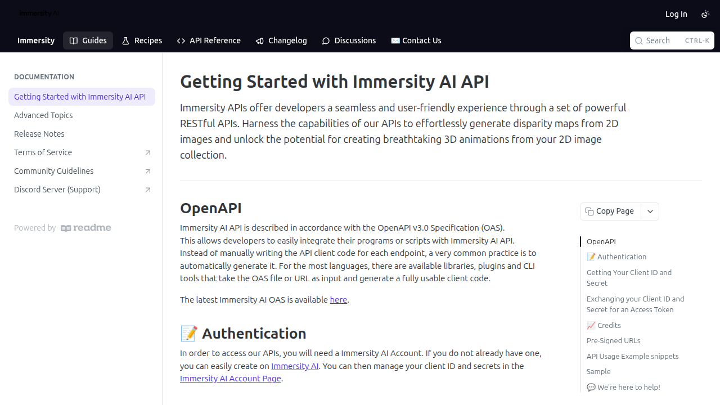This screenshot has height=405, width=720.
Task: Click the OpenAPI section heading
Action: tap(211, 208)
